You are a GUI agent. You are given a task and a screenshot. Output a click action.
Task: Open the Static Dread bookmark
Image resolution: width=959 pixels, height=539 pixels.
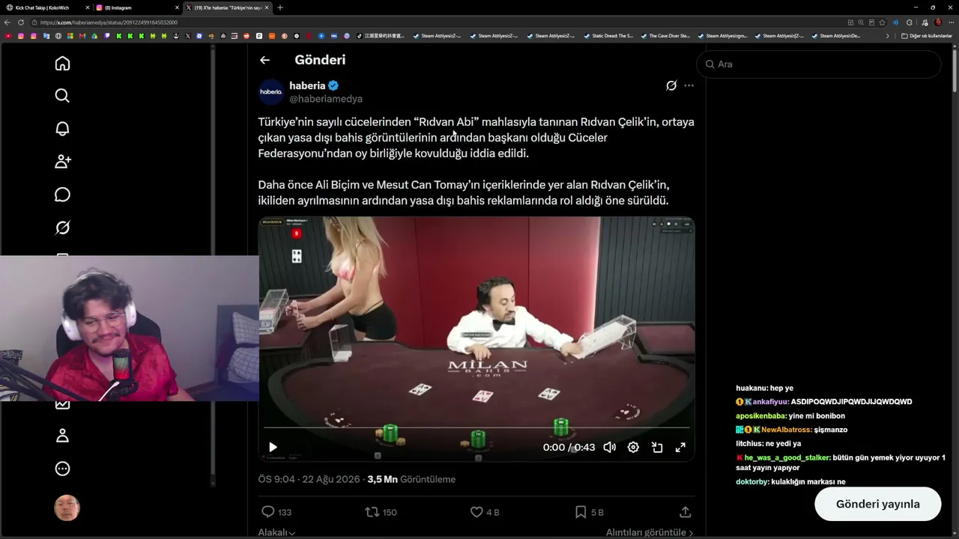tap(608, 36)
